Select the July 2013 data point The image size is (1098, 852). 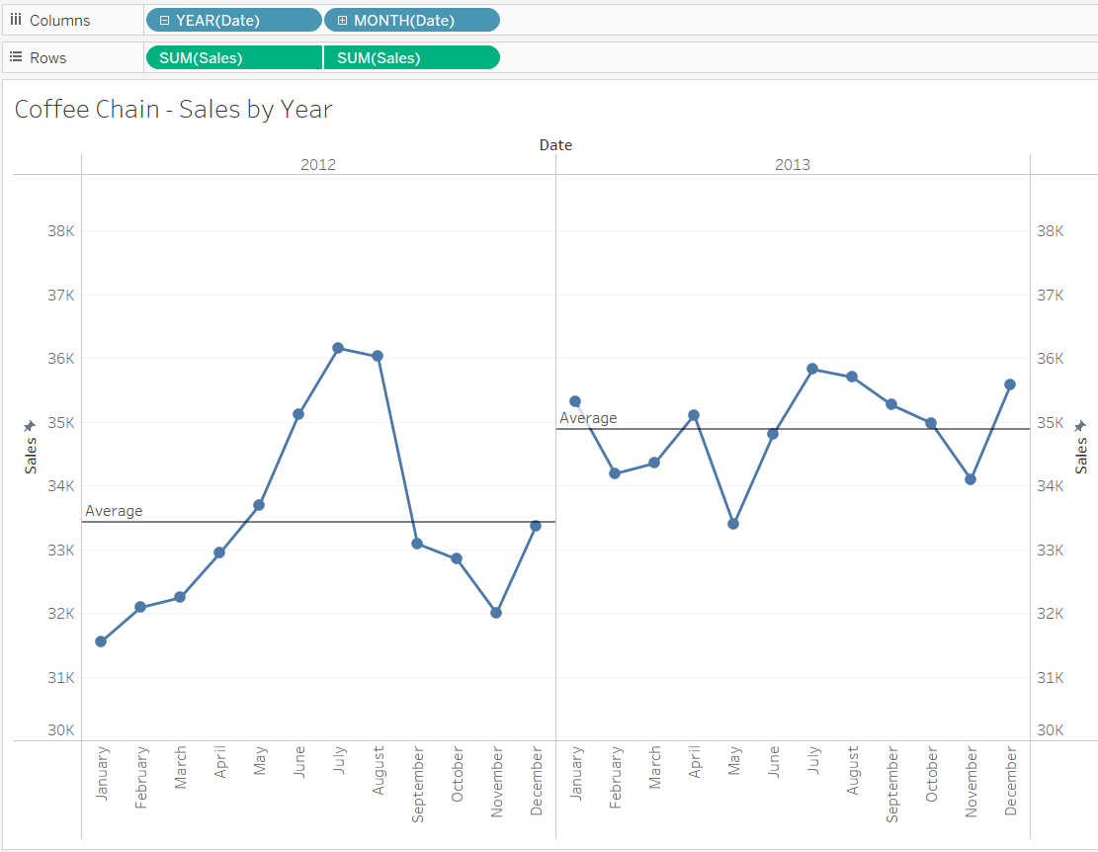tap(812, 369)
